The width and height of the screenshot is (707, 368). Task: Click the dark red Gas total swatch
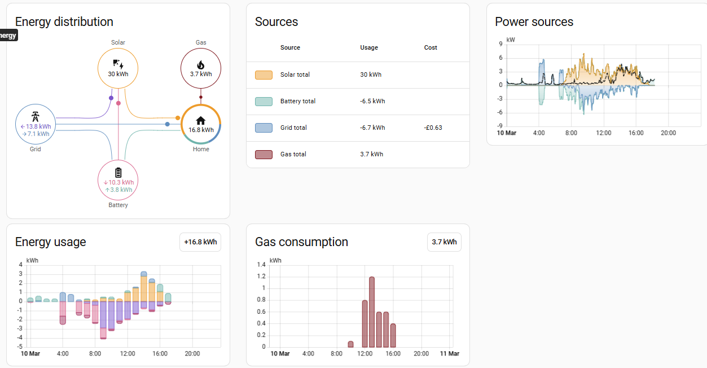pyautogui.click(x=264, y=155)
